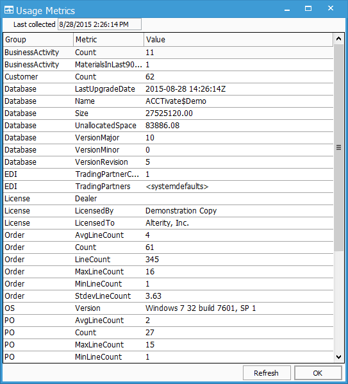This screenshot has width=348, height=384.
Task: Click the scroll up arrow
Action: coord(338,38)
